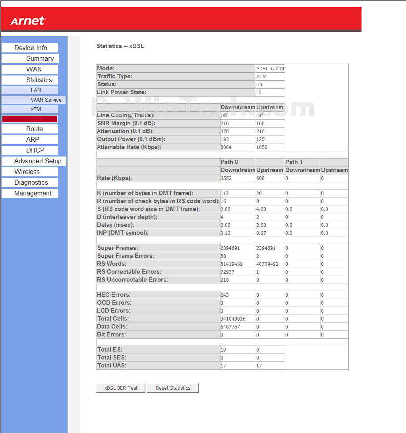
Task: Select the Line Coding(Trellis) row label
Action: point(126,115)
